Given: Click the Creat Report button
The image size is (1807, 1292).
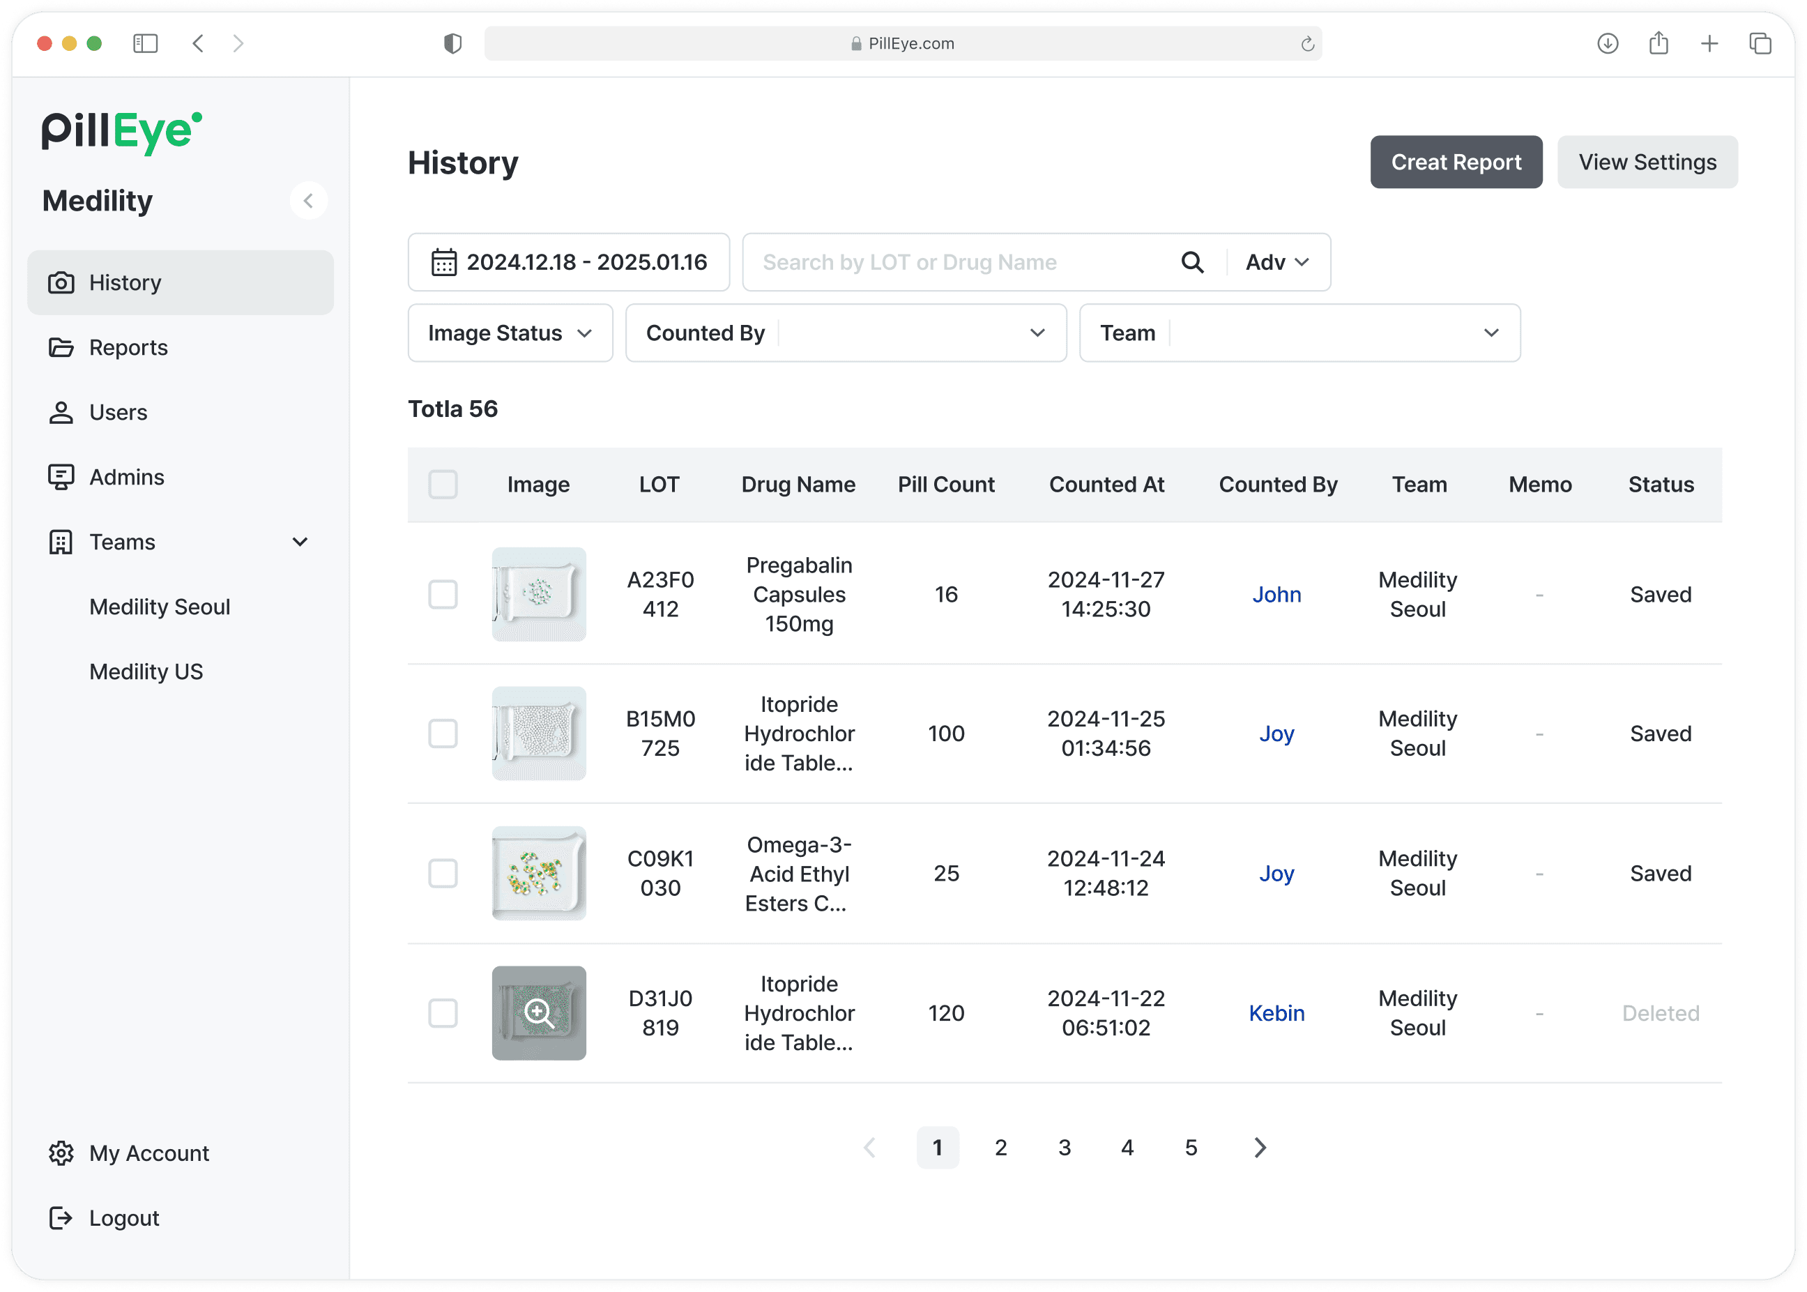Looking at the screenshot, I should [1456, 162].
